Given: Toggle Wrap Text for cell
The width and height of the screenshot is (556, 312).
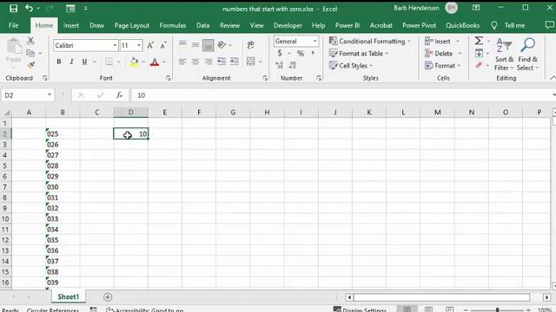Looking at the screenshot, I should tap(251, 45).
